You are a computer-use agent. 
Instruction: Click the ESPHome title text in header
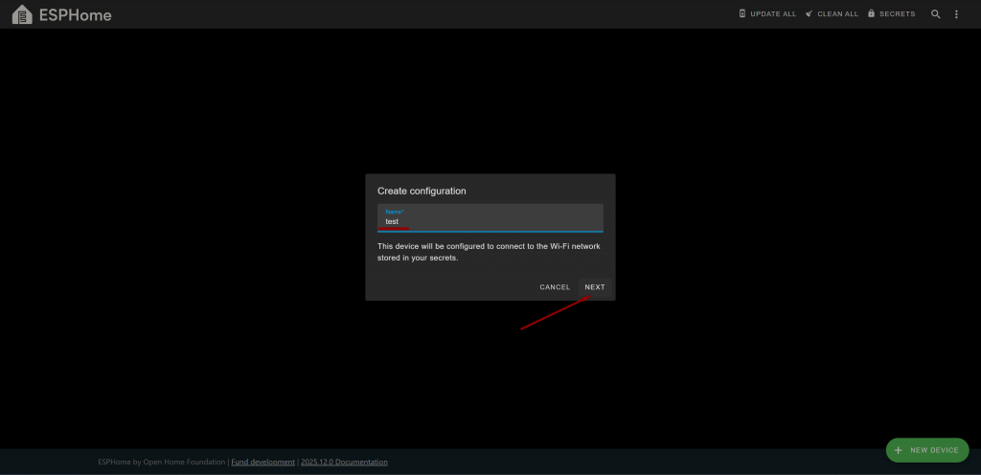[76, 14]
